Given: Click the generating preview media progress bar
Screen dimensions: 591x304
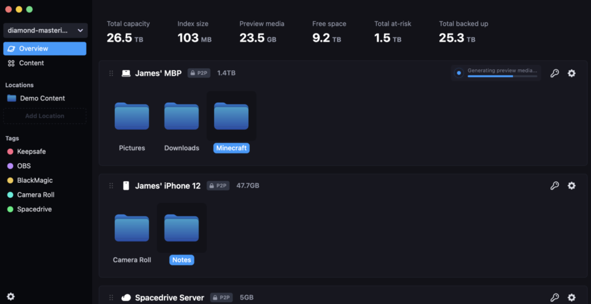Looking at the screenshot, I should point(502,76).
